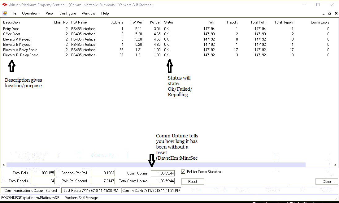Sort by the Port Name column header

[x=79, y=22]
